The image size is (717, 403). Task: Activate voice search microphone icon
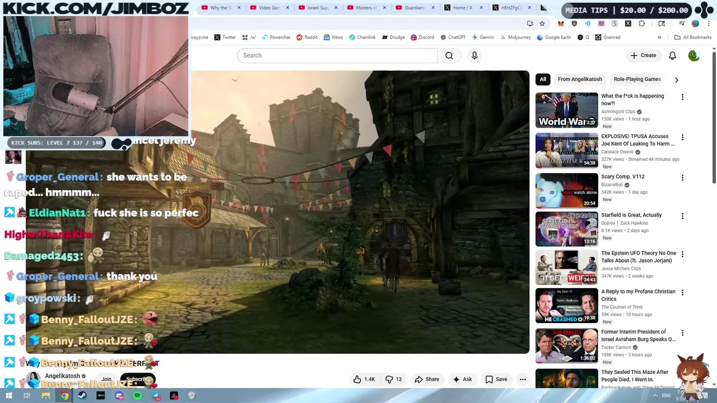coord(474,55)
